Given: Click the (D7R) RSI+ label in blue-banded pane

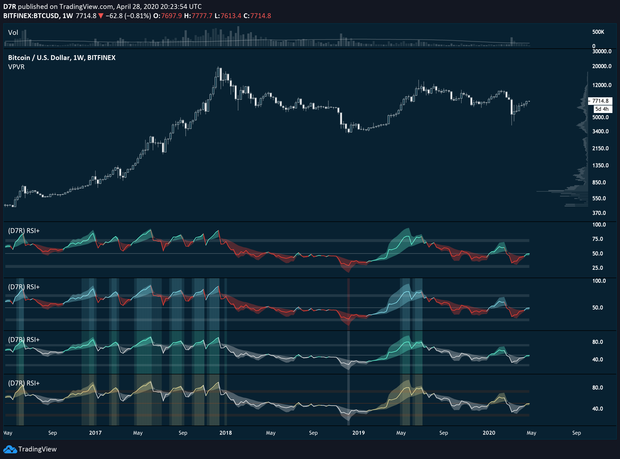Looking at the screenshot, I should click(x=24, y=287).
